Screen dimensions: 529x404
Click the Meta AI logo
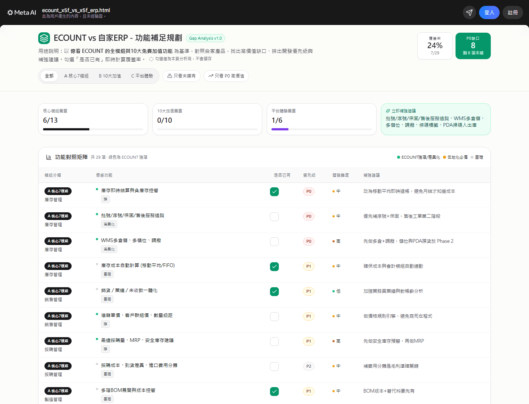click(x=22, y=12)
